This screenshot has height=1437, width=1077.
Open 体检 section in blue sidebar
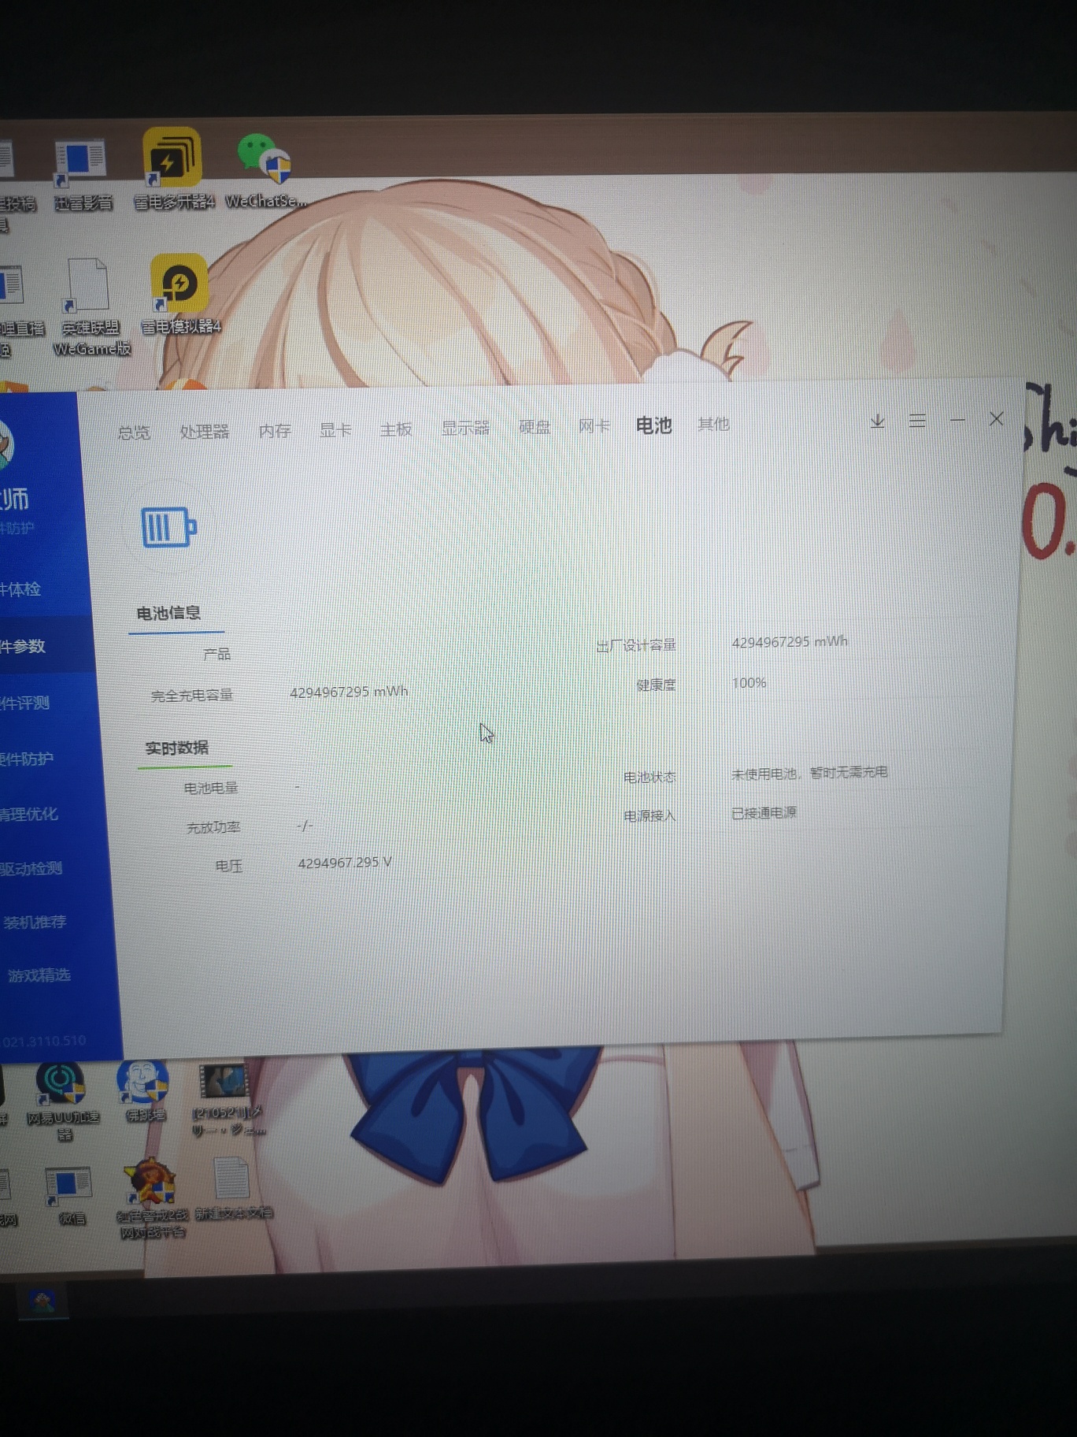pyautogui.click(x=21, y=589)
